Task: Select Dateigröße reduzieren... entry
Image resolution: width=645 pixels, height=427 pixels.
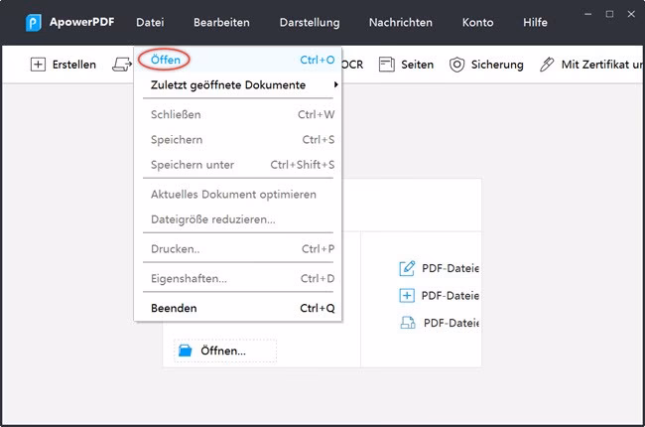Action: pos(238,219)
